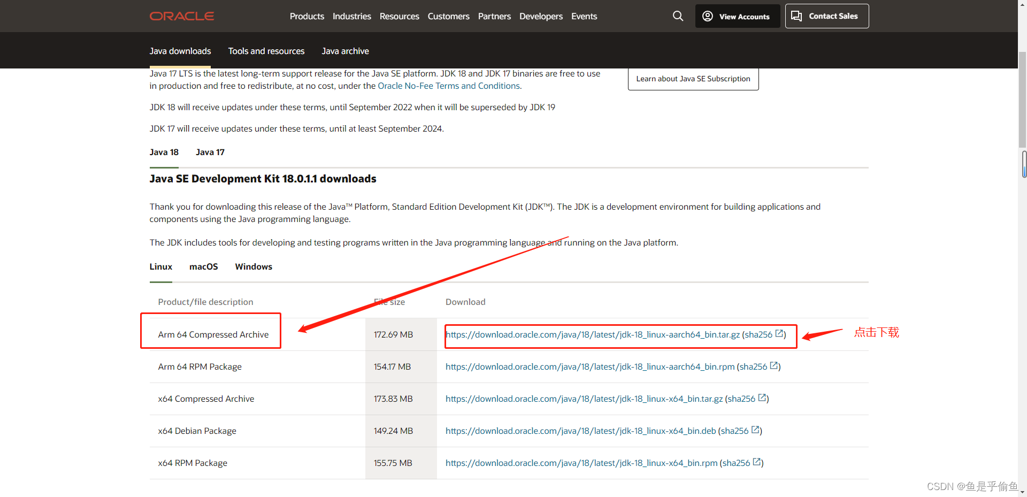Open sha256 checksum for x64 Compressed Archive
Viewport: 1027px width, 497px height.
tap(741, 399)
